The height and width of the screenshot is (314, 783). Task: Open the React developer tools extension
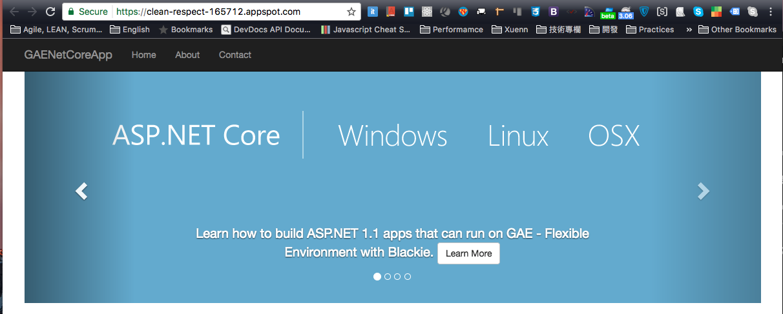426,12
